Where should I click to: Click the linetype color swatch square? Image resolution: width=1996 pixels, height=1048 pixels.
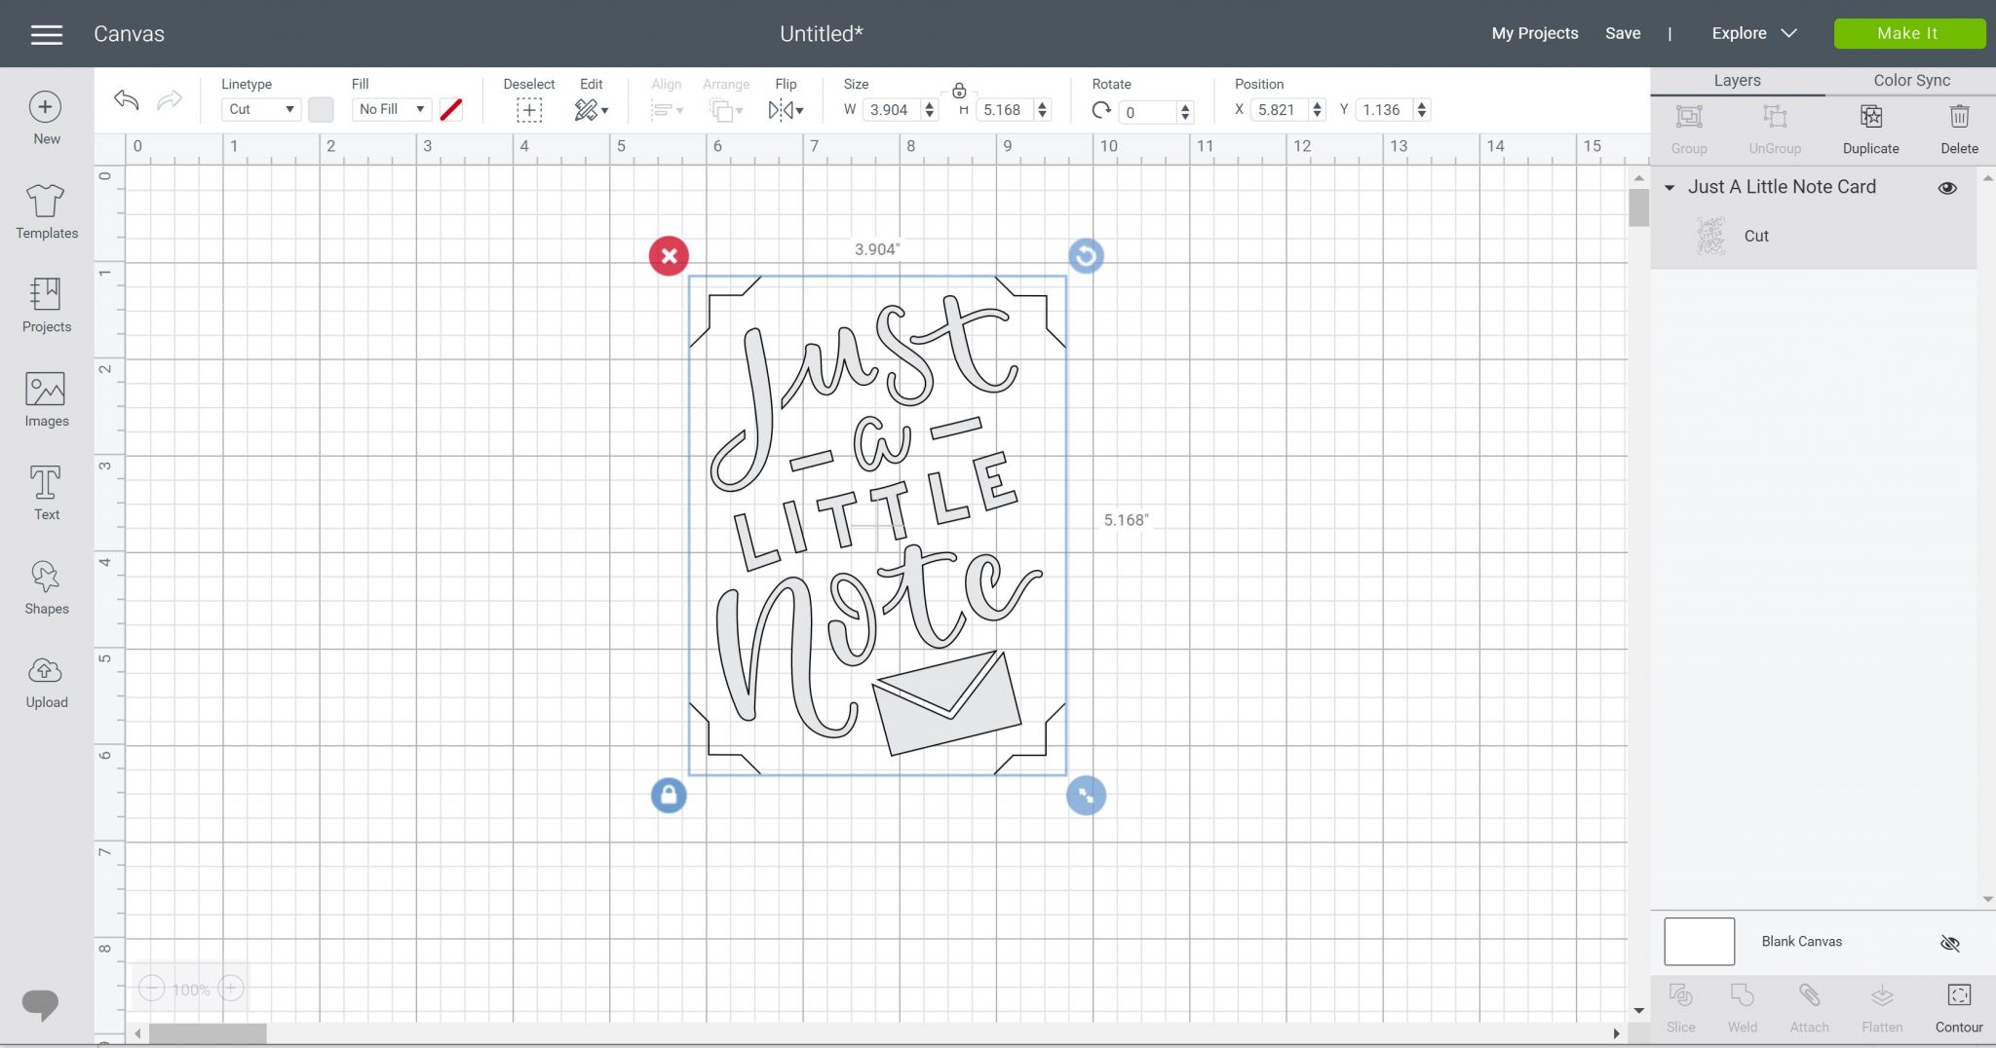click(x=321, y=110)
